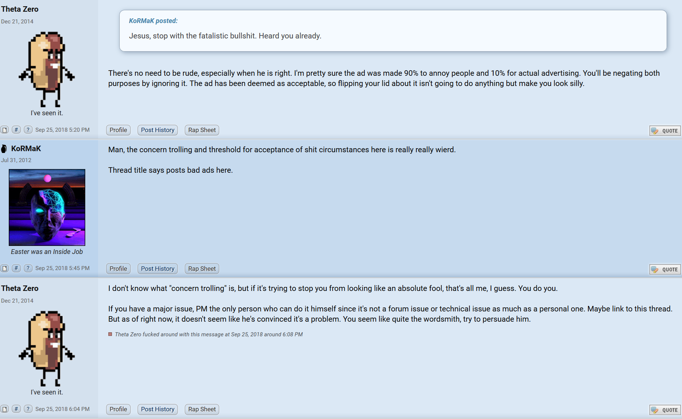Image resolution: width=682 pixels, height=419 pixels.
Task: Click the ? icon on the 6:04 PM post
Action: [x=28, y=409]
